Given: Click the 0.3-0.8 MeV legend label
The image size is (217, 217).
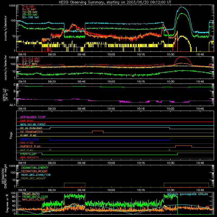Looking at the screenshot, I should (x=31, y=61).
